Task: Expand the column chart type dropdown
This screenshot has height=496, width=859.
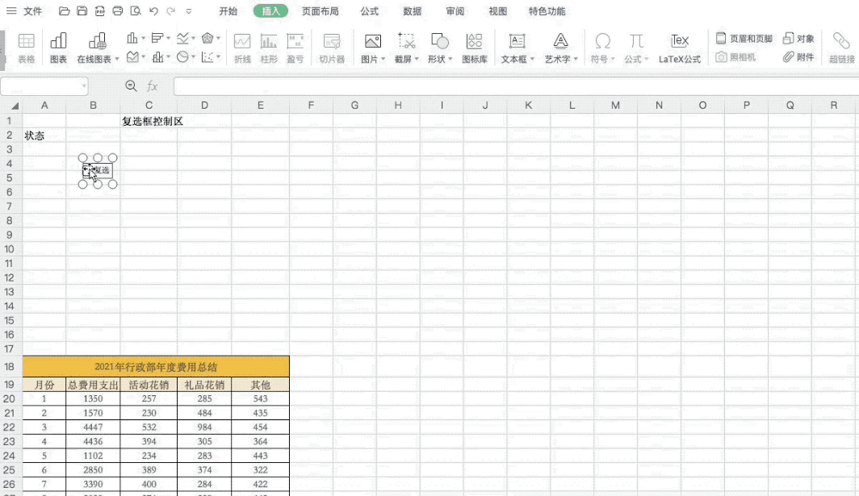Action: (x=143, y=39)
